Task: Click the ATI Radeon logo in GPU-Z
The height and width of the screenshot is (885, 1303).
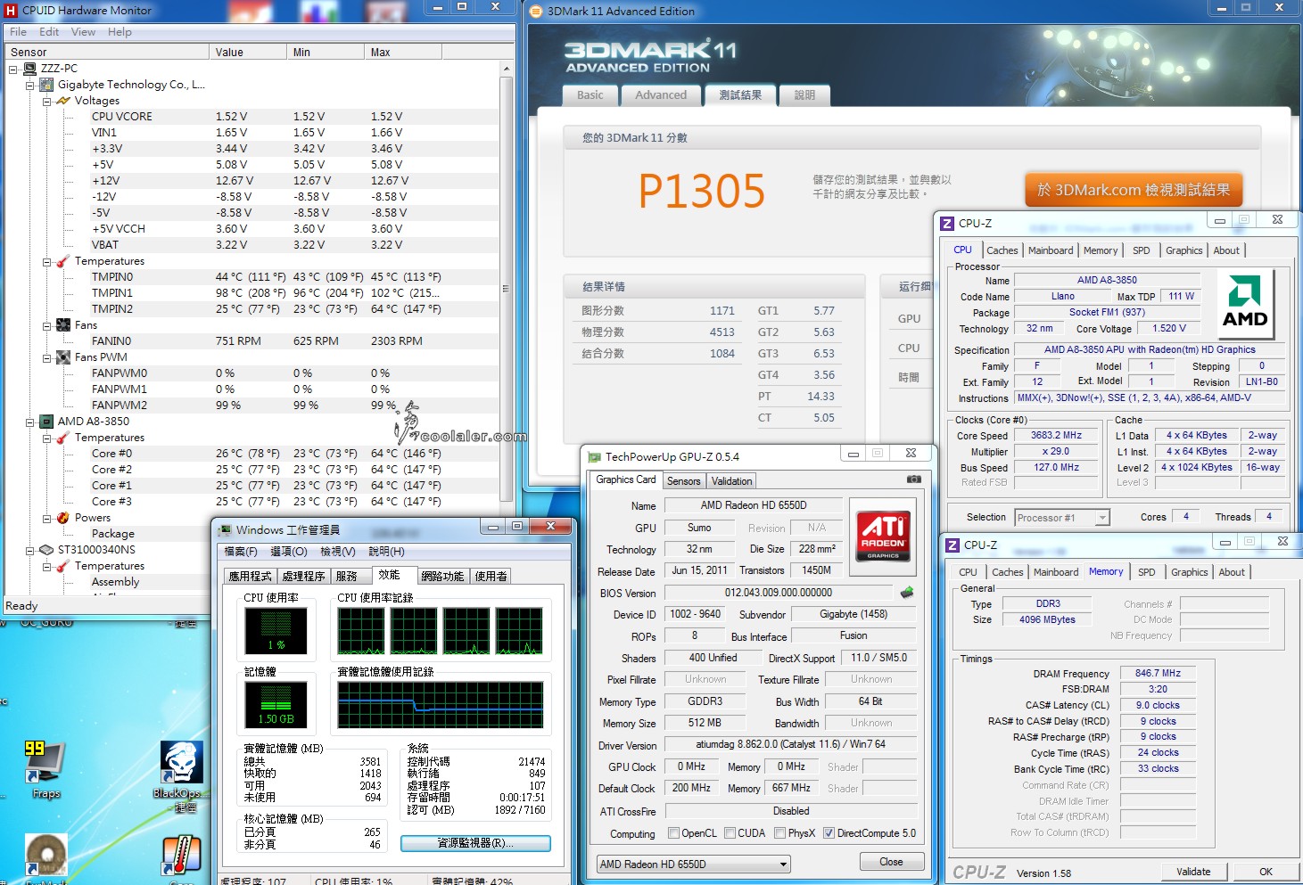Action: click(883, 535)
